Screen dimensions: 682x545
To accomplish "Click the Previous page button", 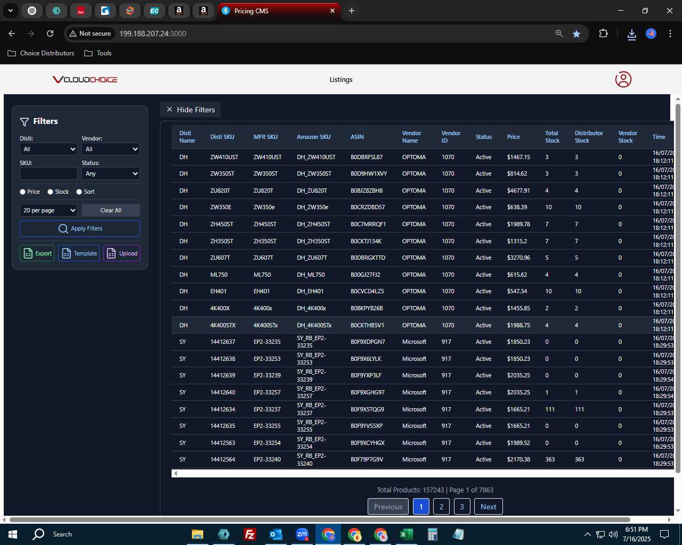I will (x=388, y=507).
